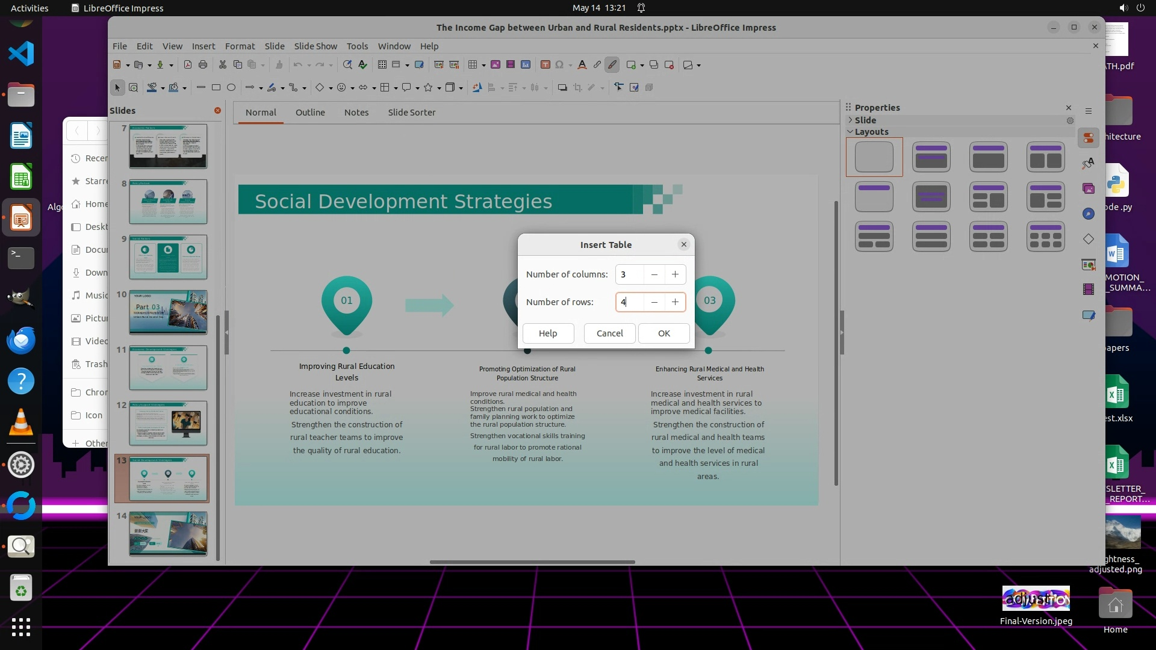
Task: Click the Insert Hyperlink icon
Action: point(597,65)
